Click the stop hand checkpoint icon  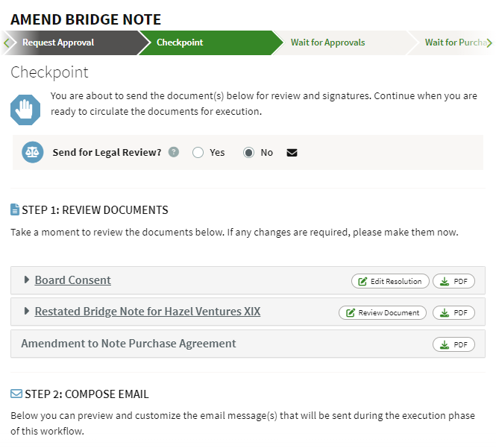click(25, 110)
